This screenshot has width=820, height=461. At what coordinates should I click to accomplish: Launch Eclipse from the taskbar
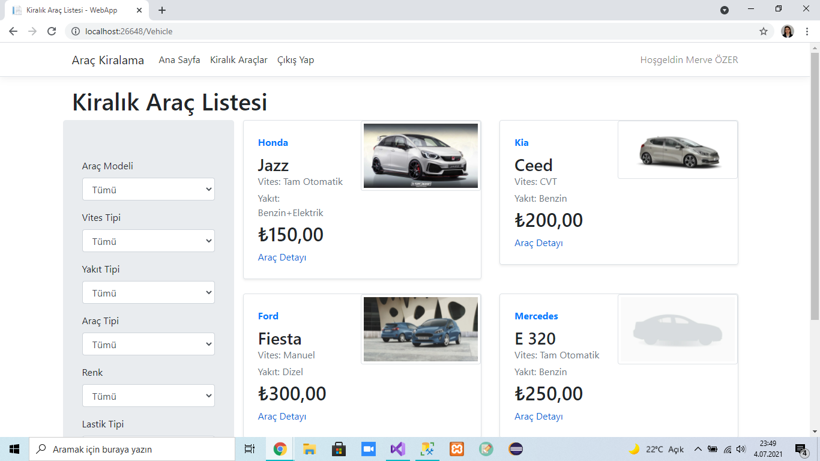(x=515, y=448)
